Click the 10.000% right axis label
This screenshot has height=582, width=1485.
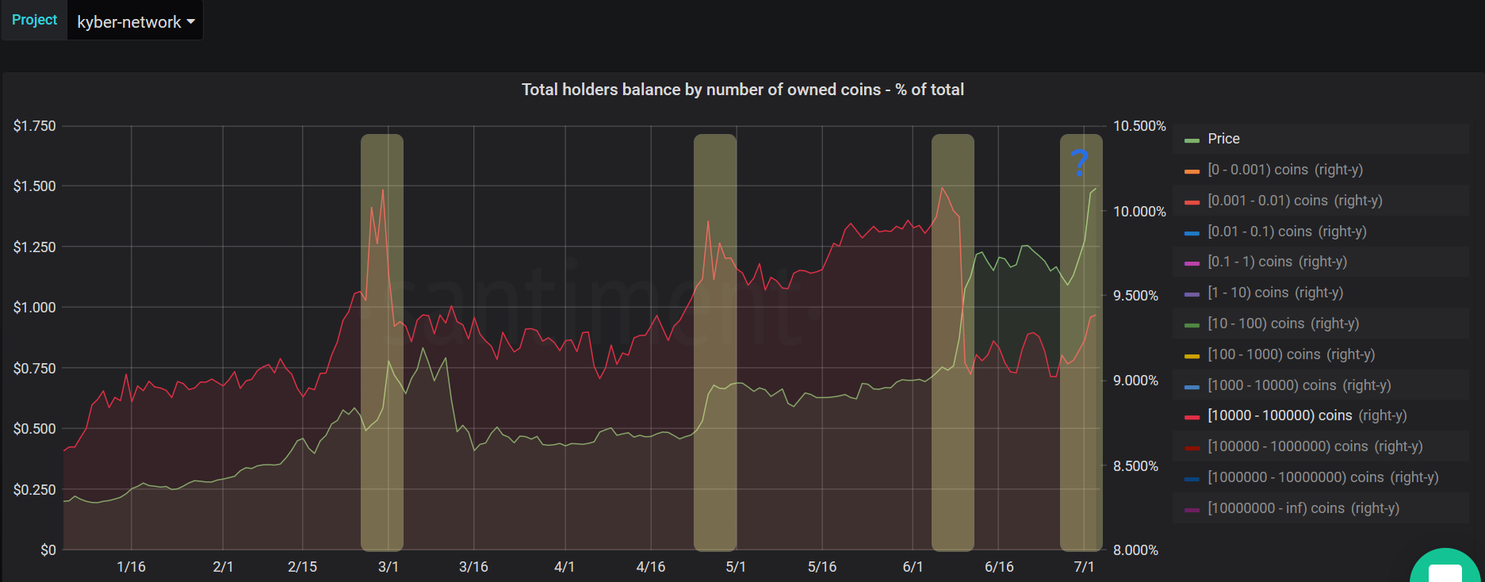[1139, 212]
